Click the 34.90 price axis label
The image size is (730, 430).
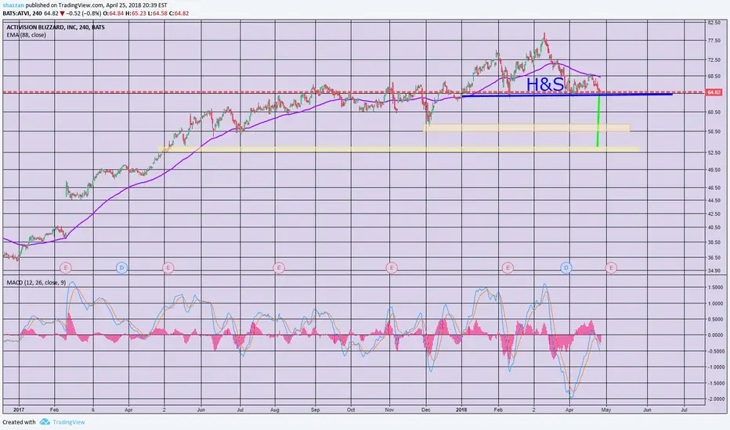pyautogui.click(x=714, y=271)
